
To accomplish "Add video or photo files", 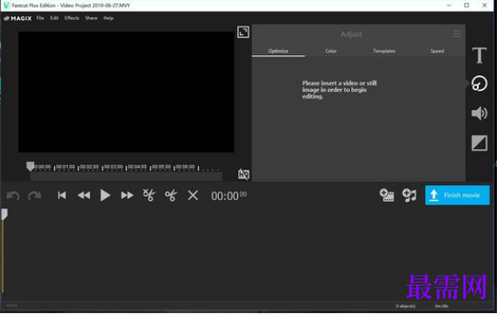I will [x=386, y=195].
